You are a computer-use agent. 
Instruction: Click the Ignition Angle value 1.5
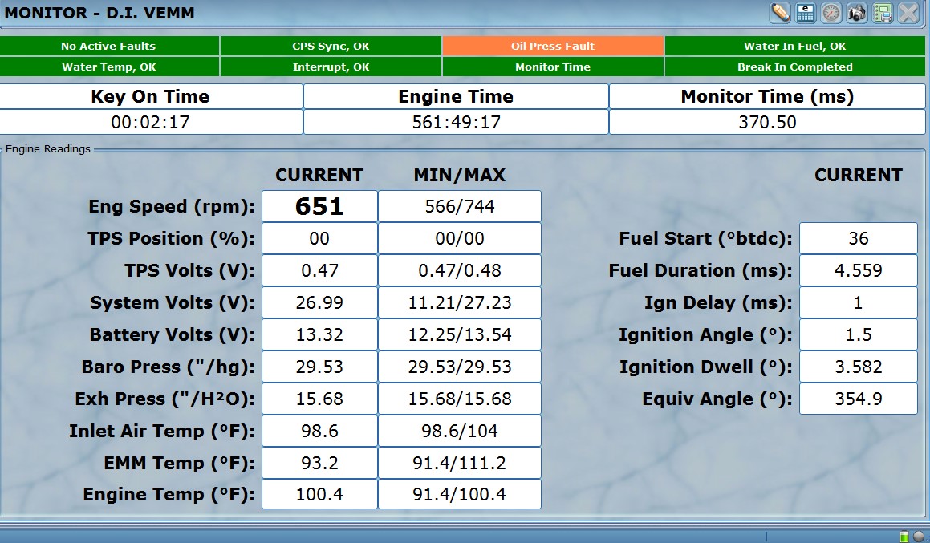[x=859, y=334]
